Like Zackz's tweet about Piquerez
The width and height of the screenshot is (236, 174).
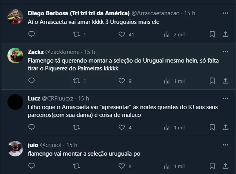[122, 81]
